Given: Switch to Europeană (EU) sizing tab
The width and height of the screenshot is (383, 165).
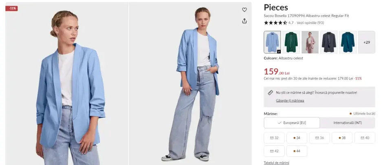Looking at the screenshot, I should pos(292,123).
